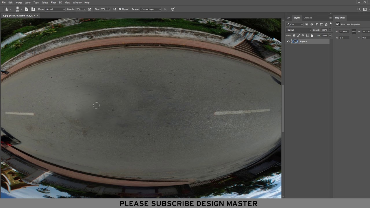Open the View menu
This screenshot has height=208, width=370.
pyautogui.click(x=67, y=3)
